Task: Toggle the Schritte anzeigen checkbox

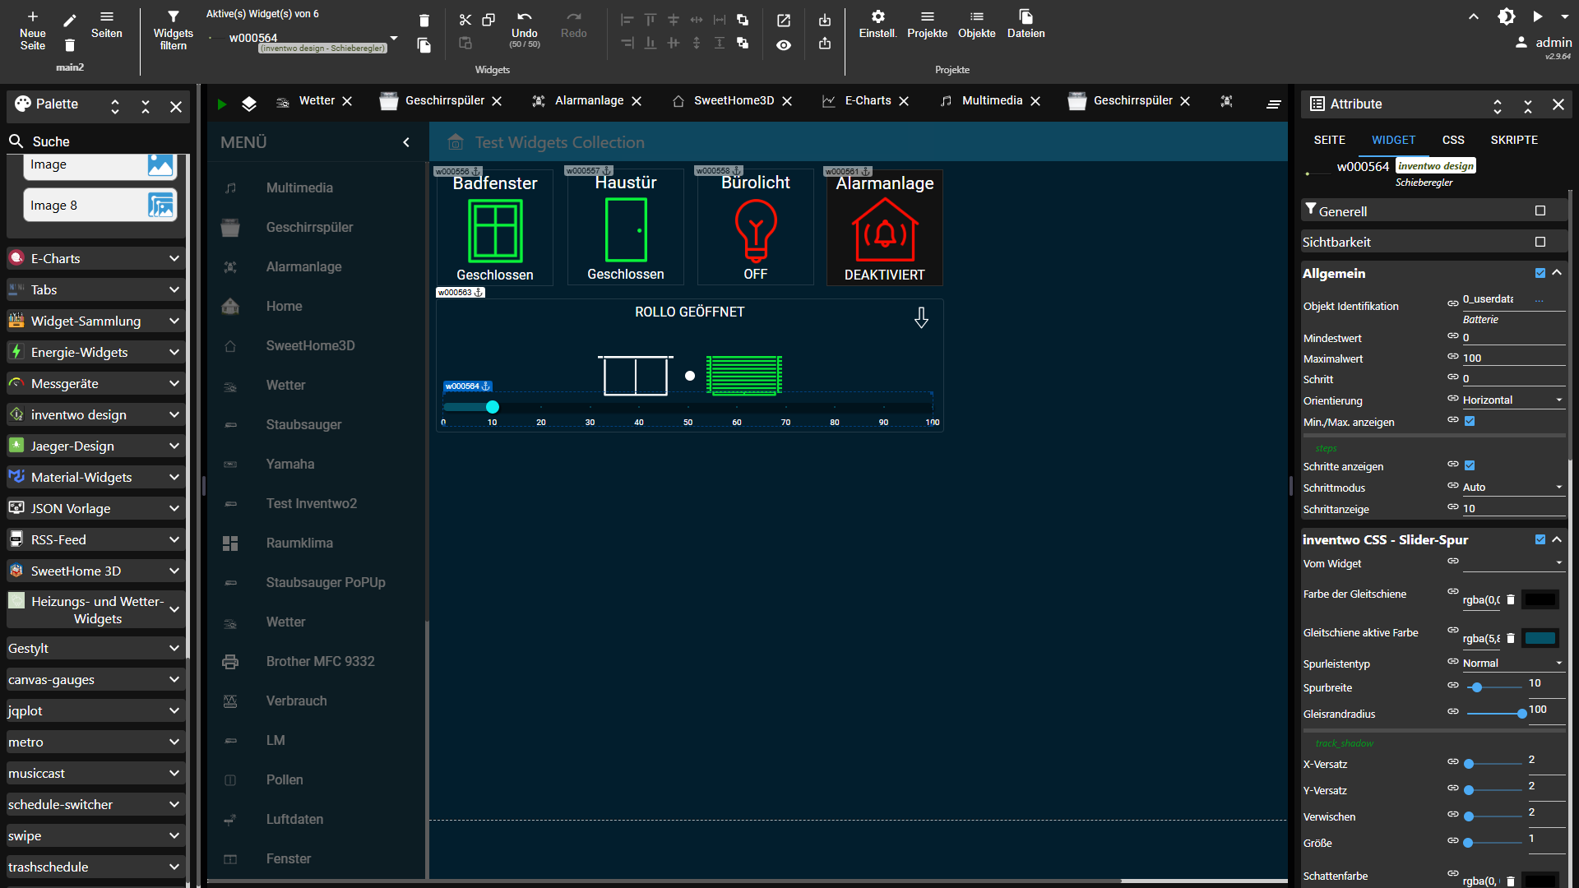Action: pos(1470,466)
